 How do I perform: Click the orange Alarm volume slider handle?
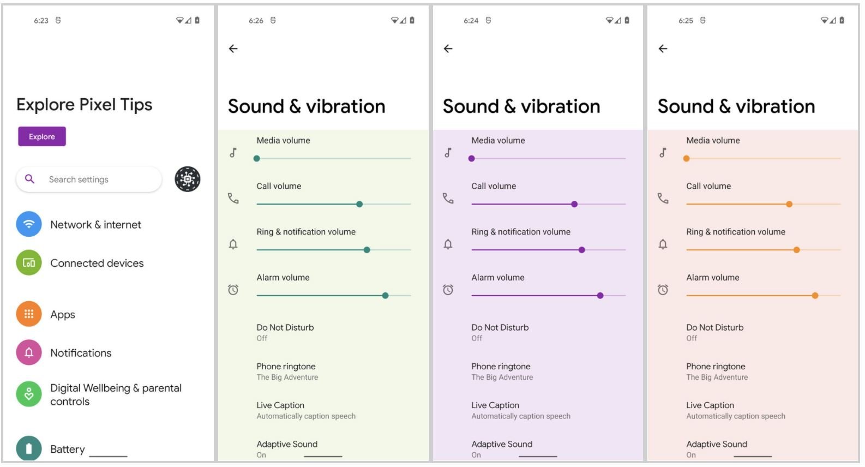click(815, 296)
